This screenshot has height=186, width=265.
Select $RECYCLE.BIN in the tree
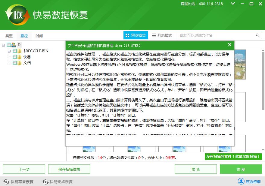coord(36,51)
